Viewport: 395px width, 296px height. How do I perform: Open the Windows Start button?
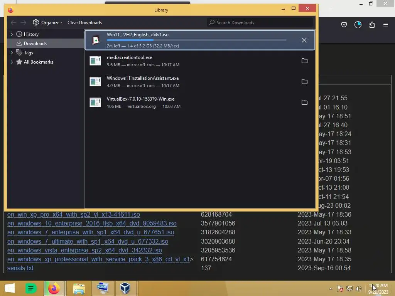[10, 288]
